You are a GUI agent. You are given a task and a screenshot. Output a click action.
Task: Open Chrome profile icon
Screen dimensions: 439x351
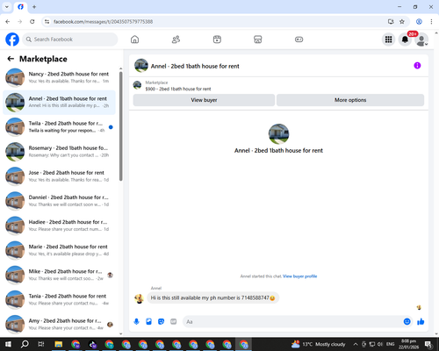tap(419, 22)
